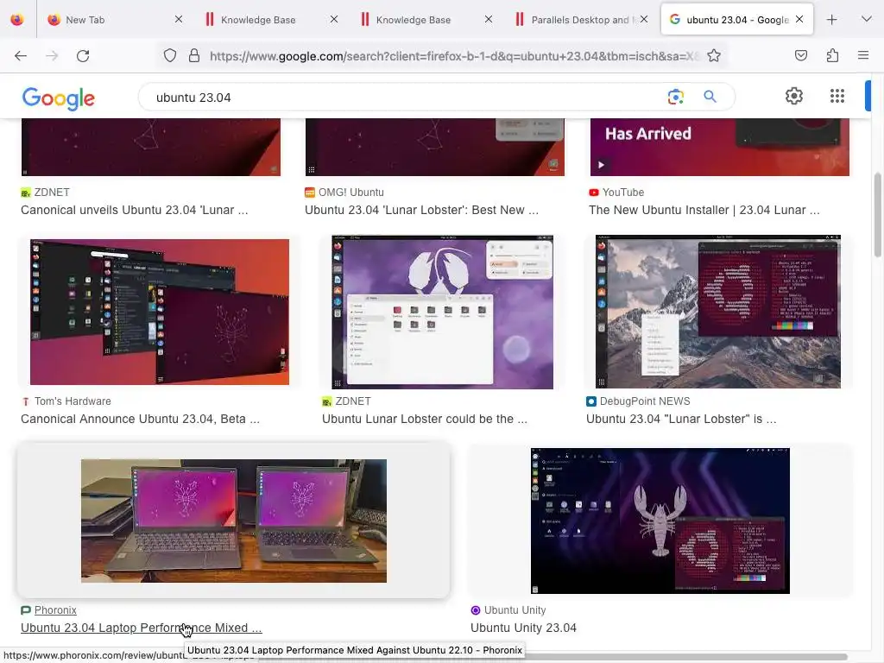Open 'Canonical unveils Ubuntu 23.04' link
Image resolution: width=884 pixels, height=663 pixels.
click(134, 211)
